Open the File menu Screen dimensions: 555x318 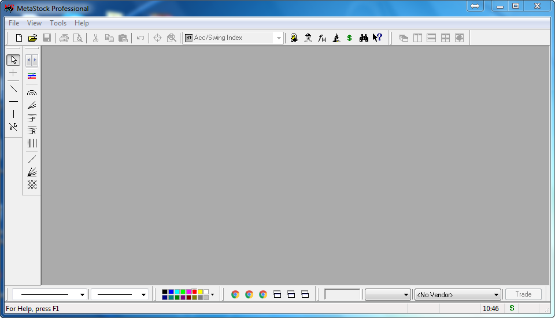14,23
